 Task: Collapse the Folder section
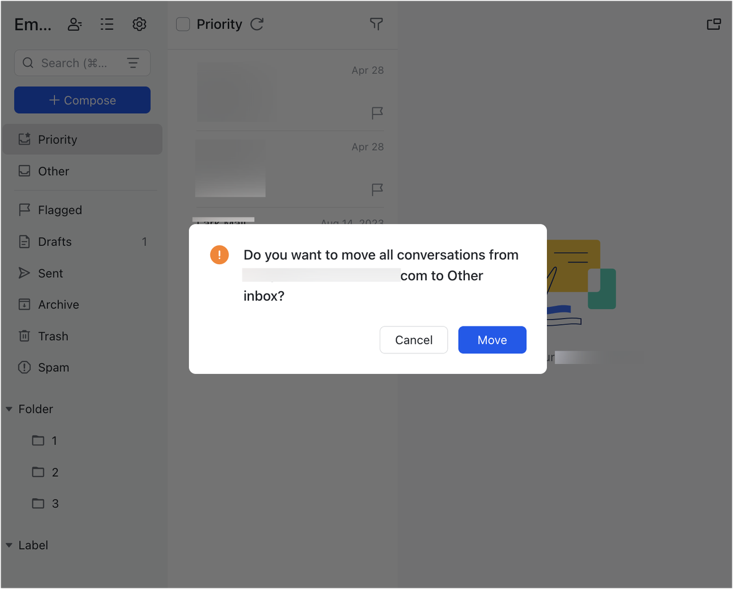[x=9, y=409]
